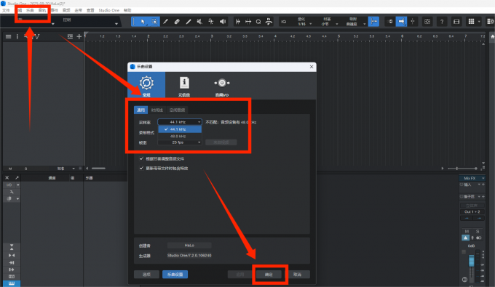Click the horizontal zoom slider below arrangement

[x=462, y=169]
